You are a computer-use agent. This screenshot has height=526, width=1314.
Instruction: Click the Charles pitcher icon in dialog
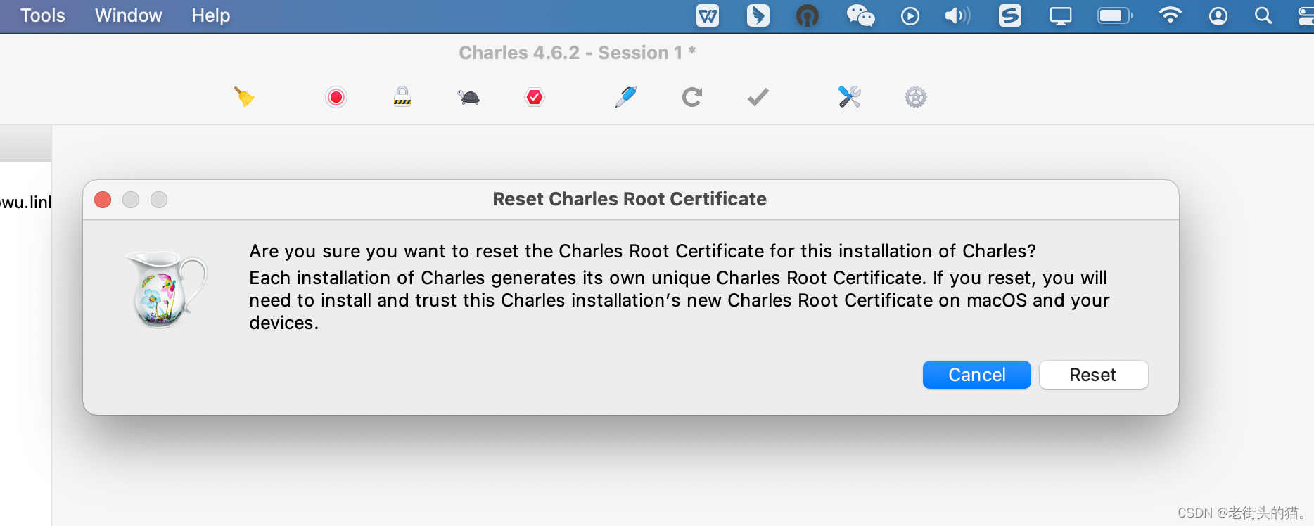167,289
